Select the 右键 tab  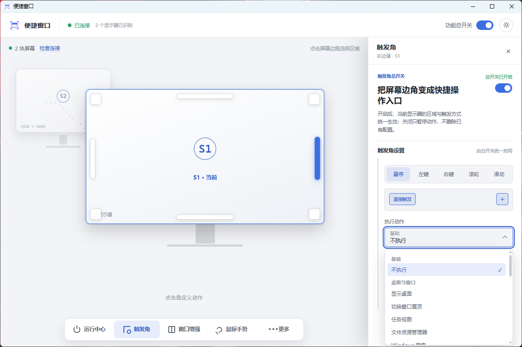tap(449, 174)
